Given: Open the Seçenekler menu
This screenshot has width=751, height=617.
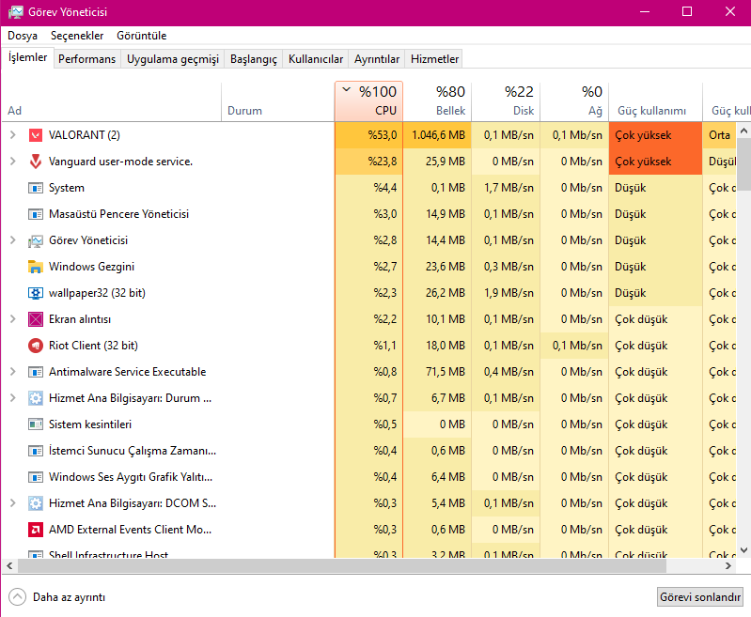Looking at the screenshot, I should click(77, 36).
